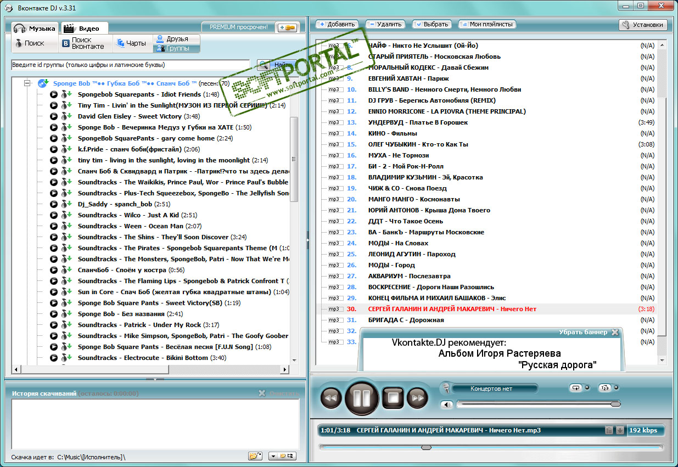Download all songs of Sponge Bob group
This screenshot has height=467, width=678.
tap(43, 83)
